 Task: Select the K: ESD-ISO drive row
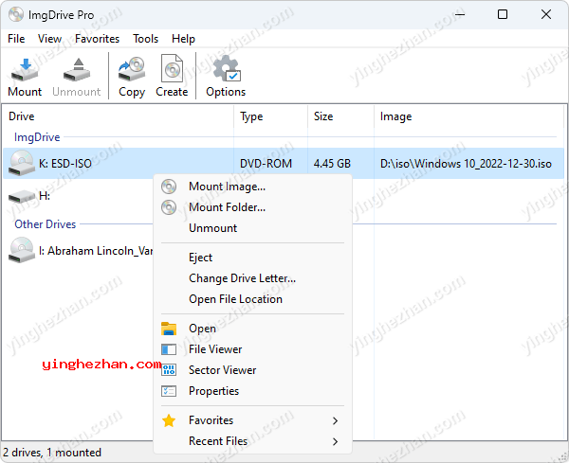(284, 163)
